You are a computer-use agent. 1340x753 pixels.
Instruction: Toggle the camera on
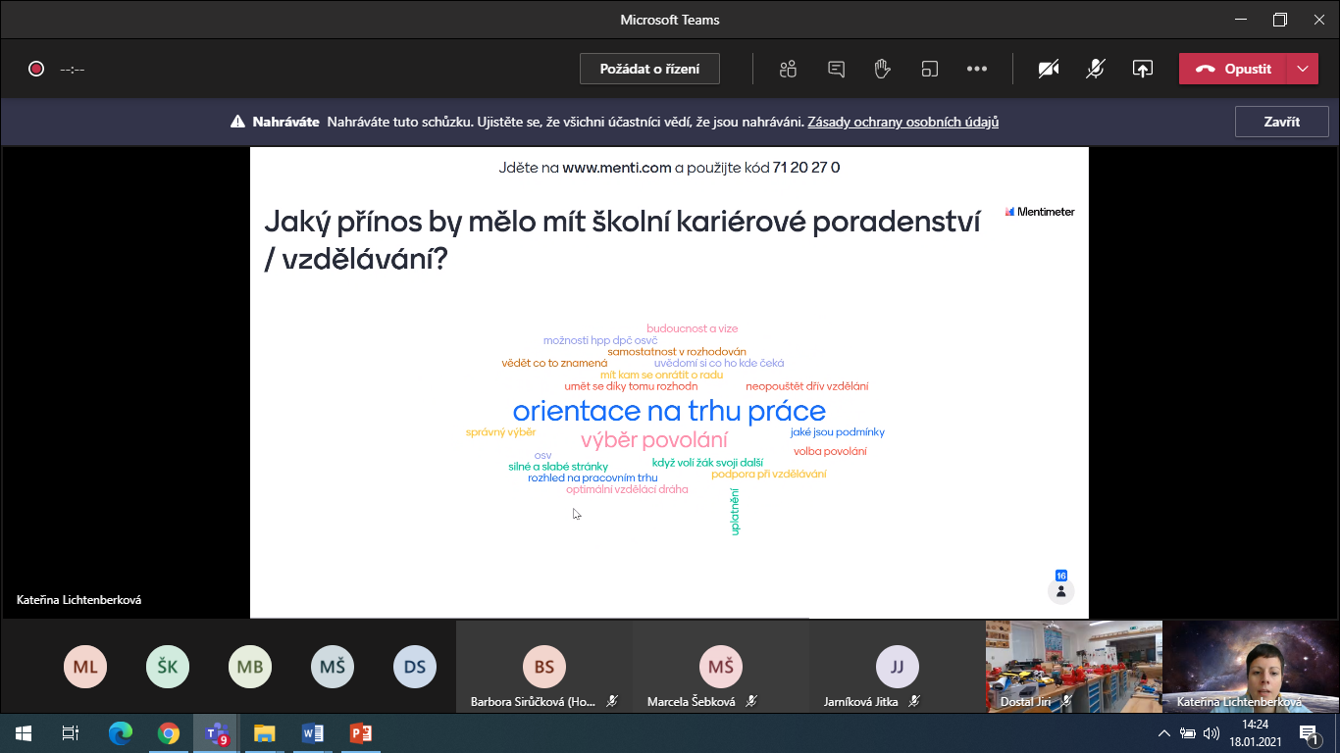(x=1049, y=69)
